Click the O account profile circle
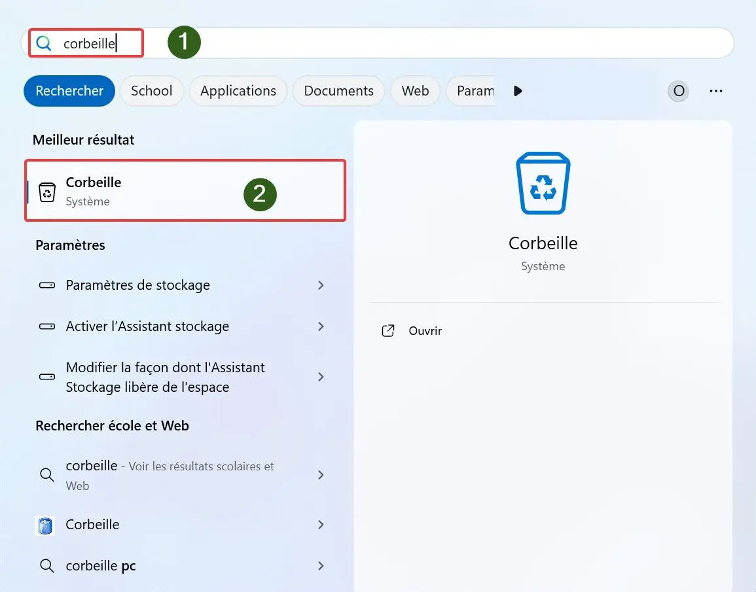 [678, 91]
